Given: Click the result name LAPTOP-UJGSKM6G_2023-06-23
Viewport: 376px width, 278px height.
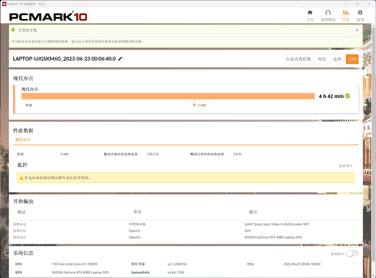Looking at the screenshot, I should point(65,59).
